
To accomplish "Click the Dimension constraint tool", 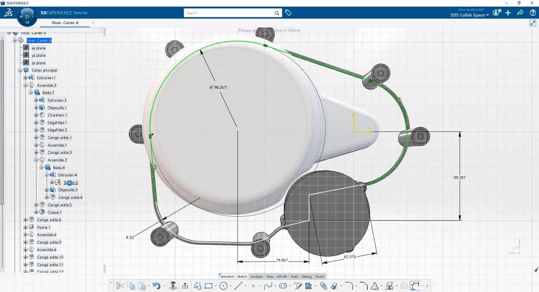I will pyautogui.click(x=415, y=285).
